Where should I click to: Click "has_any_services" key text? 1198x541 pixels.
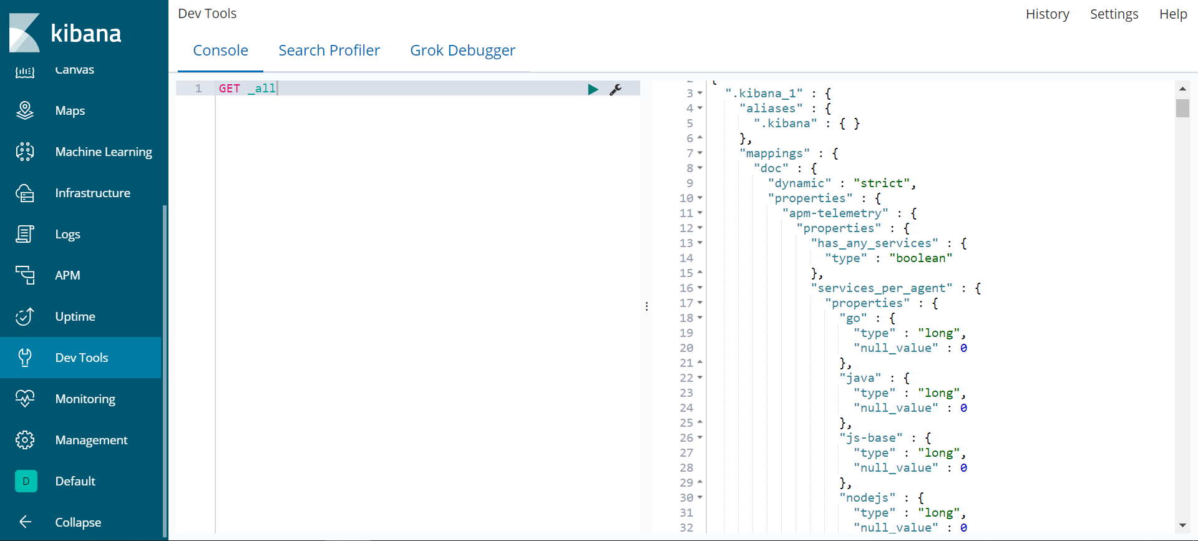pos(875,243)
